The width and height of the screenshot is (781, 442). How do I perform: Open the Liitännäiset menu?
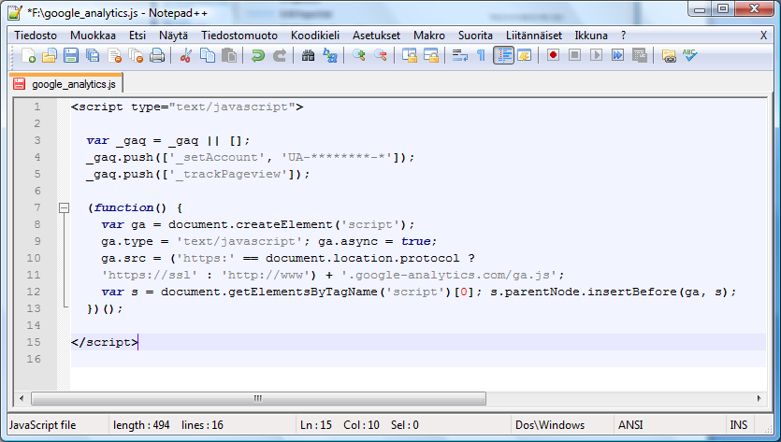(534, 36)
